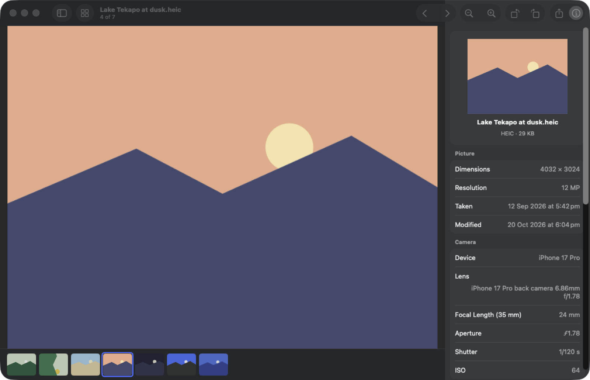The image size is (590, 380).
Task: Zoom out of the photo
Action: point(469,13)
